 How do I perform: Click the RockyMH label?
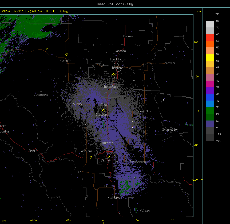(x=65, y=60)
